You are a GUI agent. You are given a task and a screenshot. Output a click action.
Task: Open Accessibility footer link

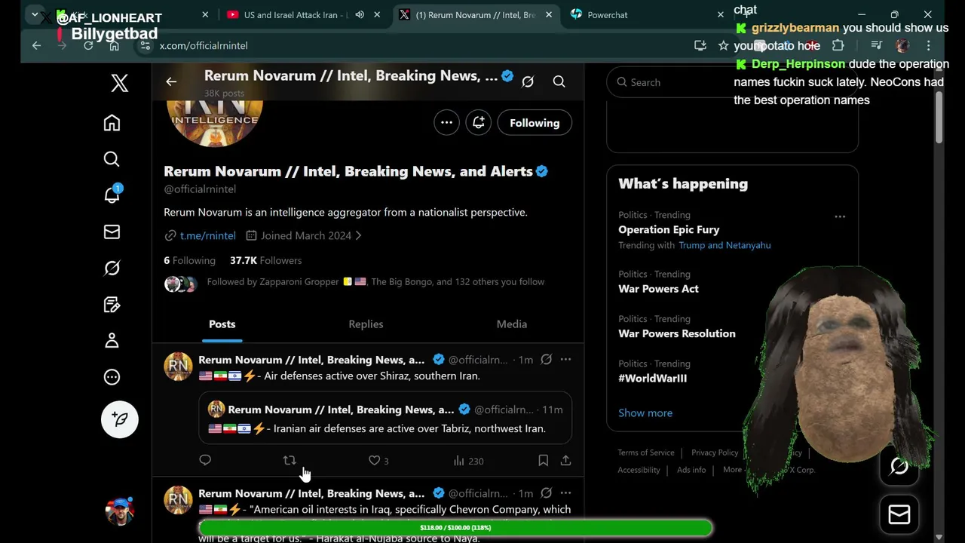click(639, 470)
